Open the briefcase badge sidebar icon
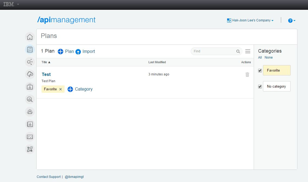Viewport: 308px width, 182px height. click(x=30, y=87)
